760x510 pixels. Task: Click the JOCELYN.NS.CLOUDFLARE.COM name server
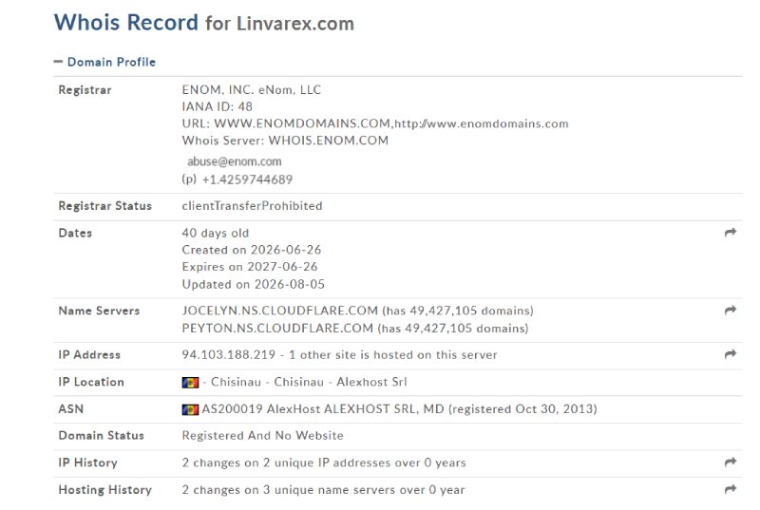pos(279,311)
